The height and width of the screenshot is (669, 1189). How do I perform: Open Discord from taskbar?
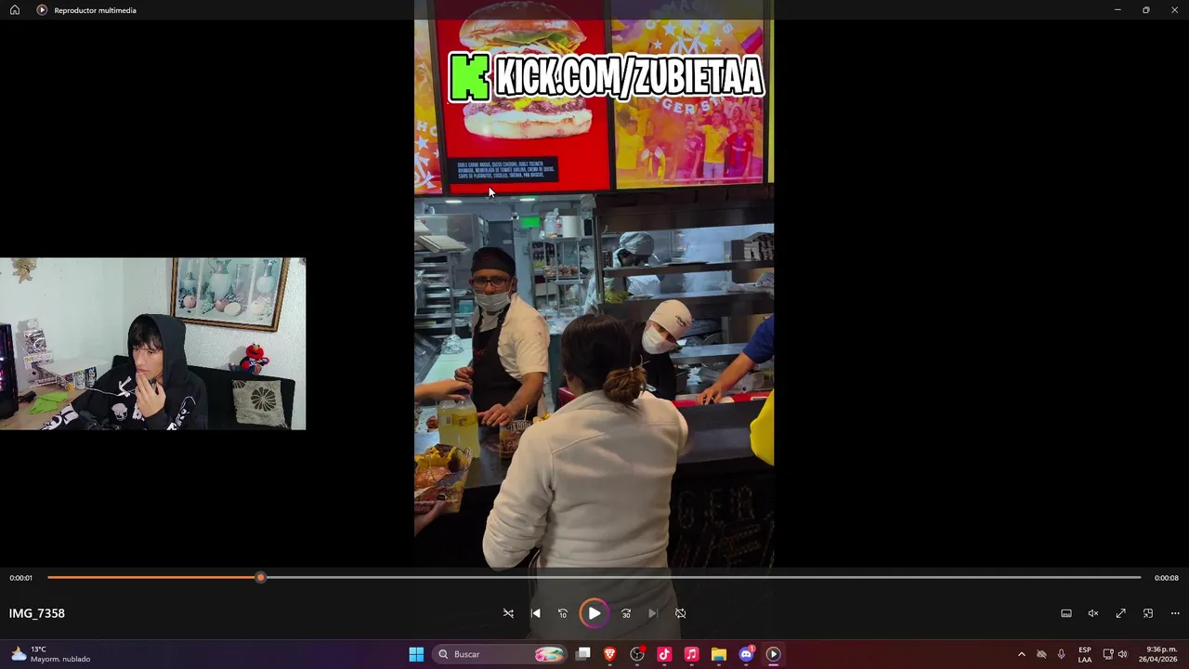click(746, 654)
